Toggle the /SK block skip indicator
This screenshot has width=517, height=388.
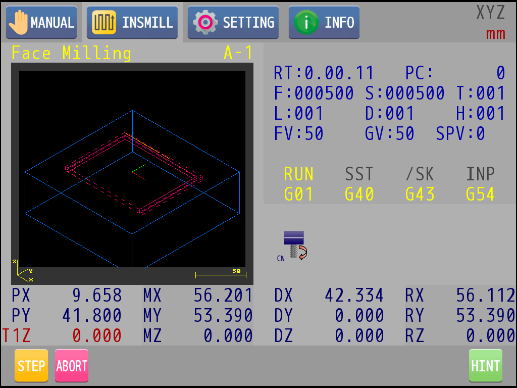(x=420, y=174)
